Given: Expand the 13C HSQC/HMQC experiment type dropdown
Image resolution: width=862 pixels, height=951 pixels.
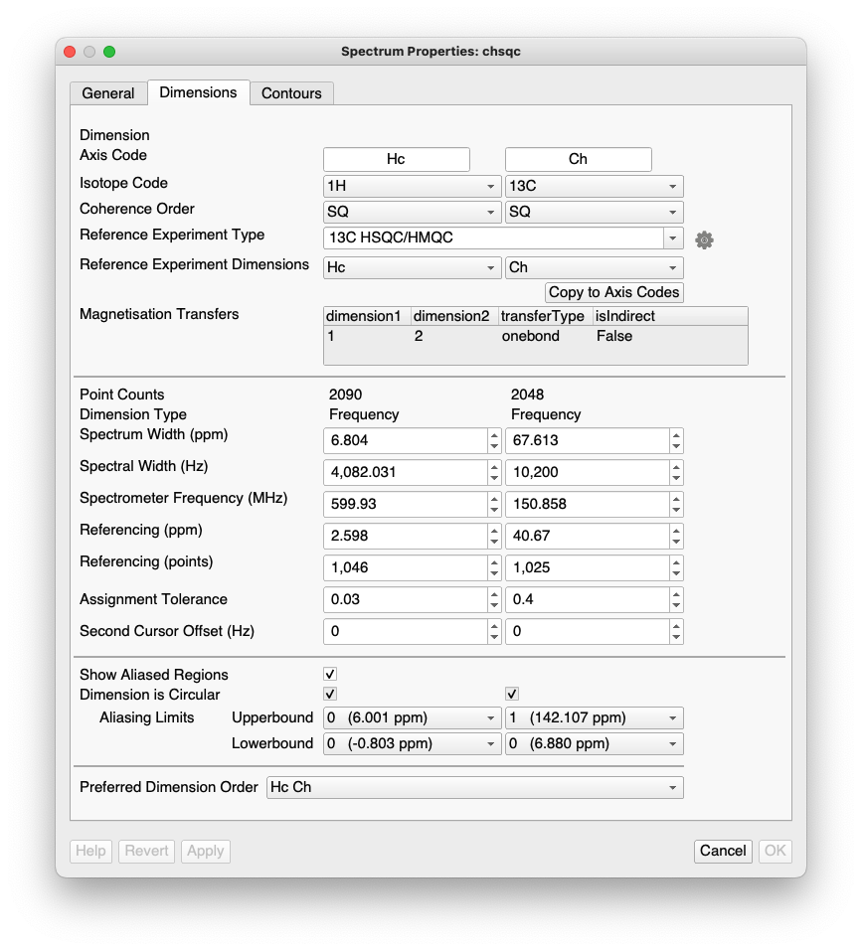Looking at the screenshot, I should click(x=673, y=238).
